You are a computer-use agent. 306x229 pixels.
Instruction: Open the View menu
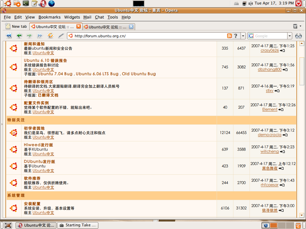(30, 17)
